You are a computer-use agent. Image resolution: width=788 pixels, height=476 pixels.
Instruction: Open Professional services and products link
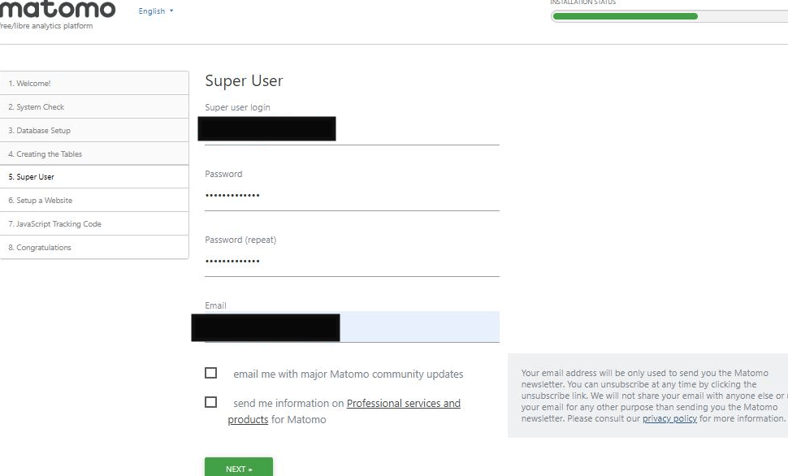pos(403,404)
